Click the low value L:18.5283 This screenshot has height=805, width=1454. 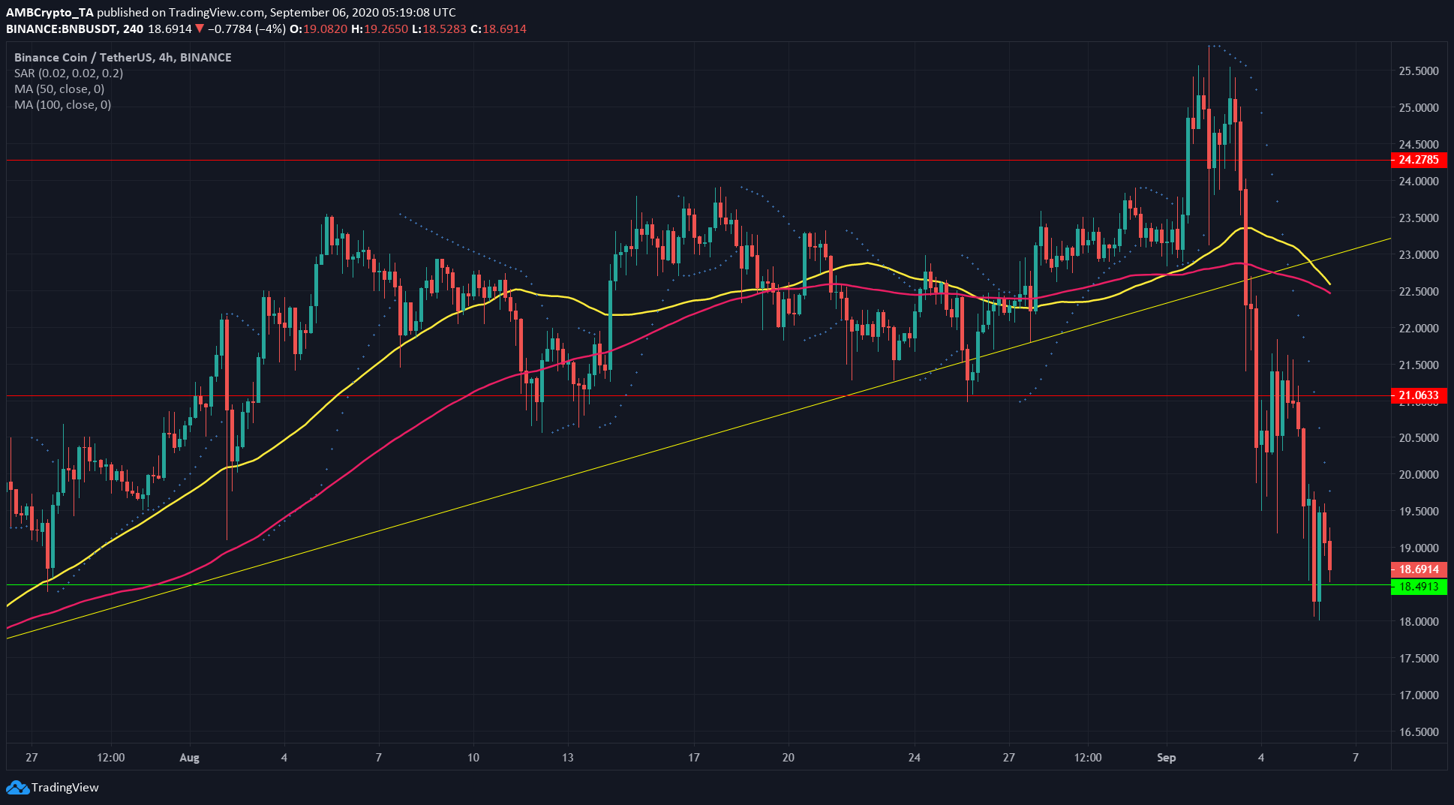point(440,29)
